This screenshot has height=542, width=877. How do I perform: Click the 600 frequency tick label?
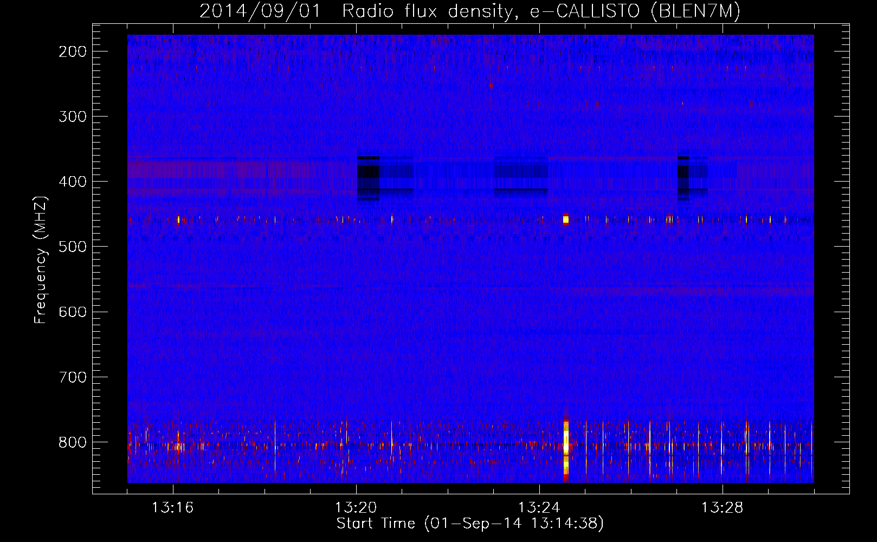(73, 312)
